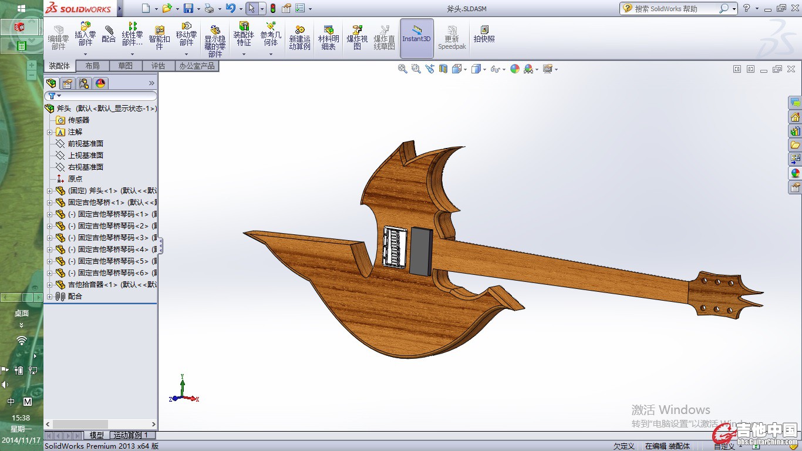Expand the FeatureManager panel chevron
This screenshot has width=802, height=451.
click(151, 83)
